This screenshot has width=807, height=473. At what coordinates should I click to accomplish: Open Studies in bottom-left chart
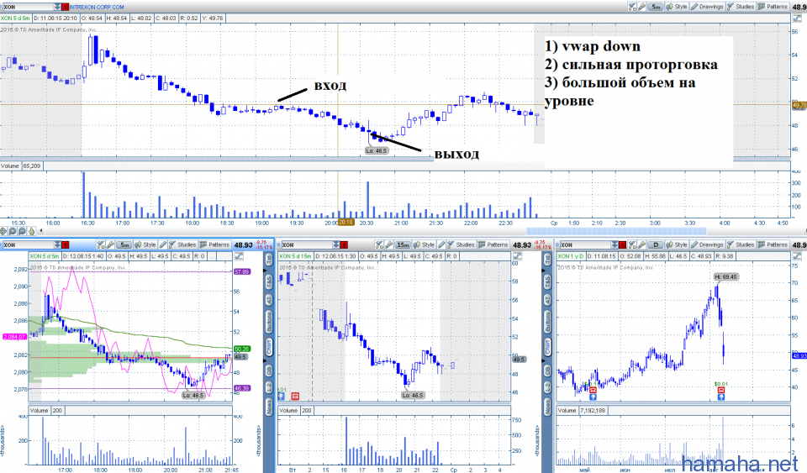pos(182,244)
